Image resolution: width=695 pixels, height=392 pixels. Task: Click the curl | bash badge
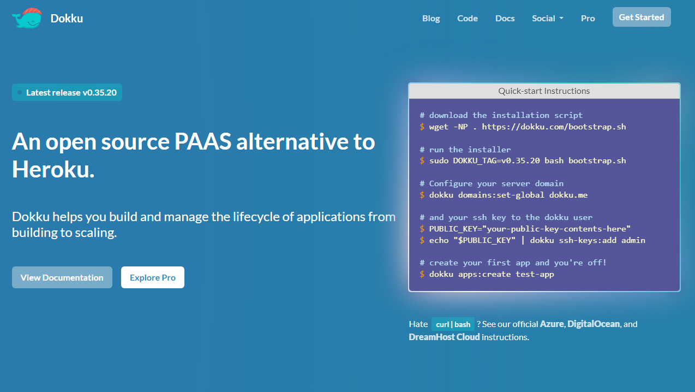(x=453, y=324)
